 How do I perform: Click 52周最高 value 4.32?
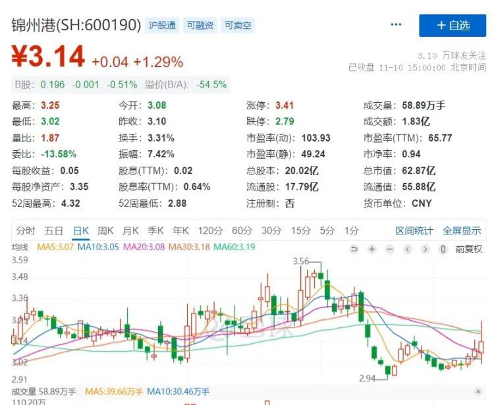(70, 203)
